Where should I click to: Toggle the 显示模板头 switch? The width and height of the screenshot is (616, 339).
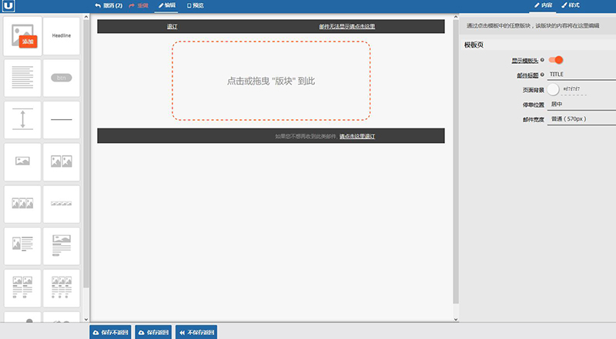click(x=555, y=60)
